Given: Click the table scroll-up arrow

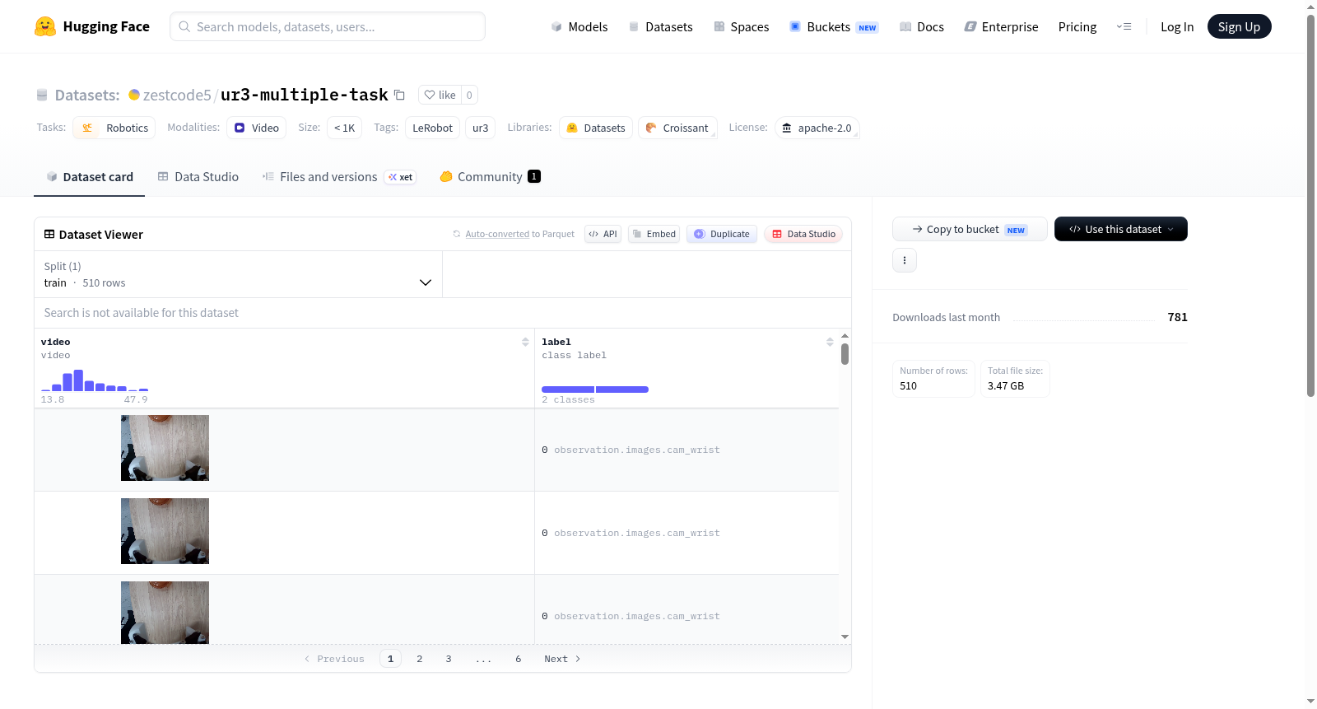Looking at the screenshot, I should coord(845,336).
